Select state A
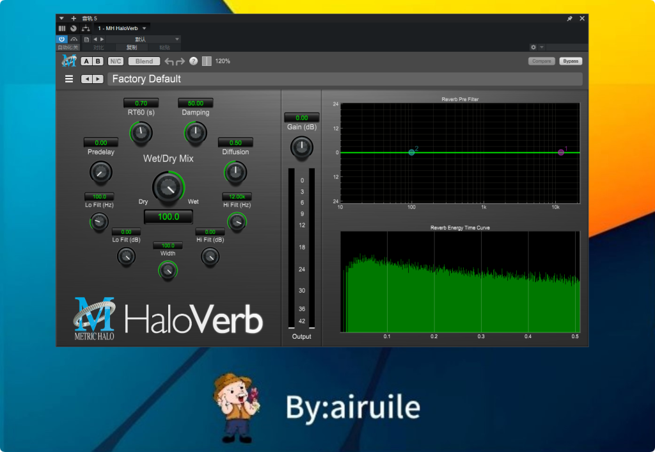The image size is (655, 452). coord(86,61)
